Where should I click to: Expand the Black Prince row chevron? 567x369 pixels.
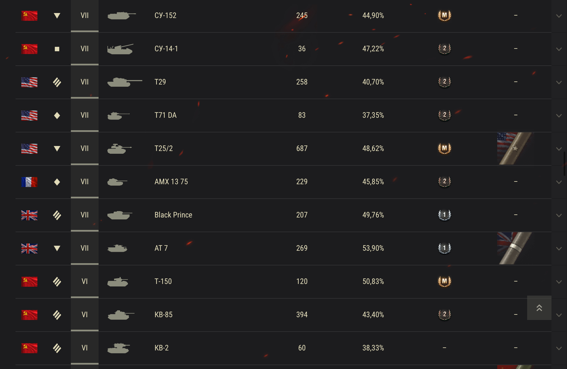(x=559, y=215)
